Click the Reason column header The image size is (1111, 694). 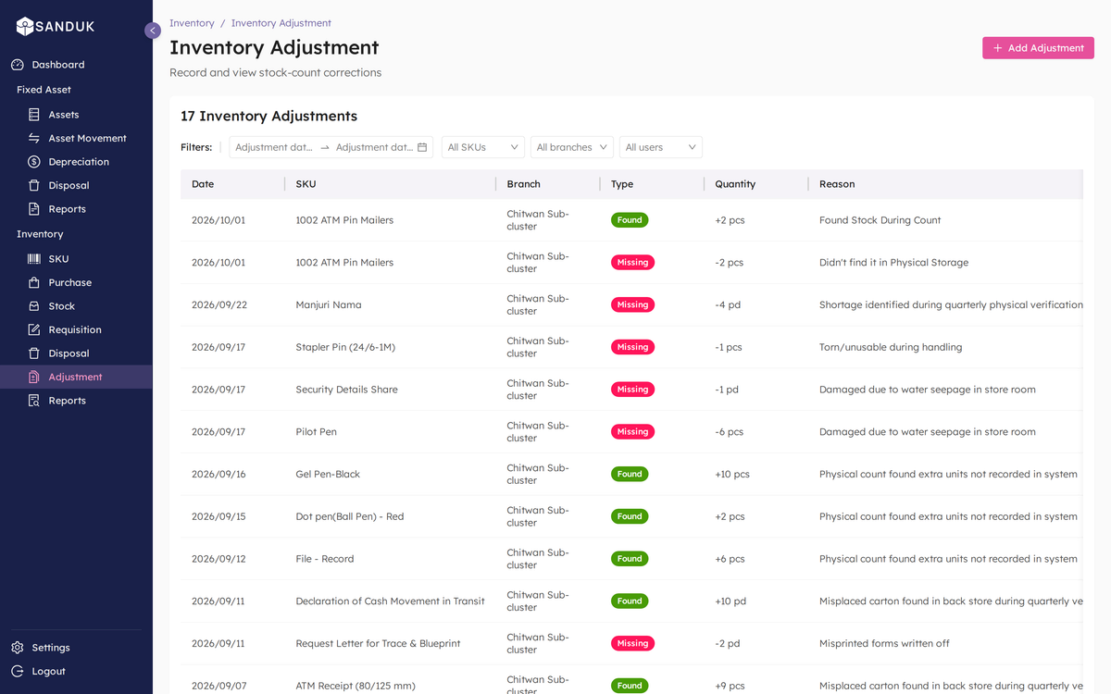click(945, 184)
